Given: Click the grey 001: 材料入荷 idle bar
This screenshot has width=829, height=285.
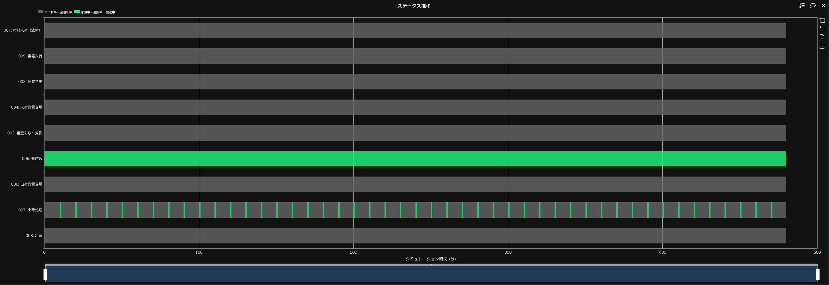Looking at the screenshot, I should (x=415, y=31).
